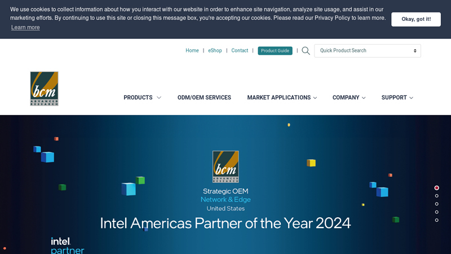Expand the Company menu chevron
This screenshot has width=451, height=254.
364,98
